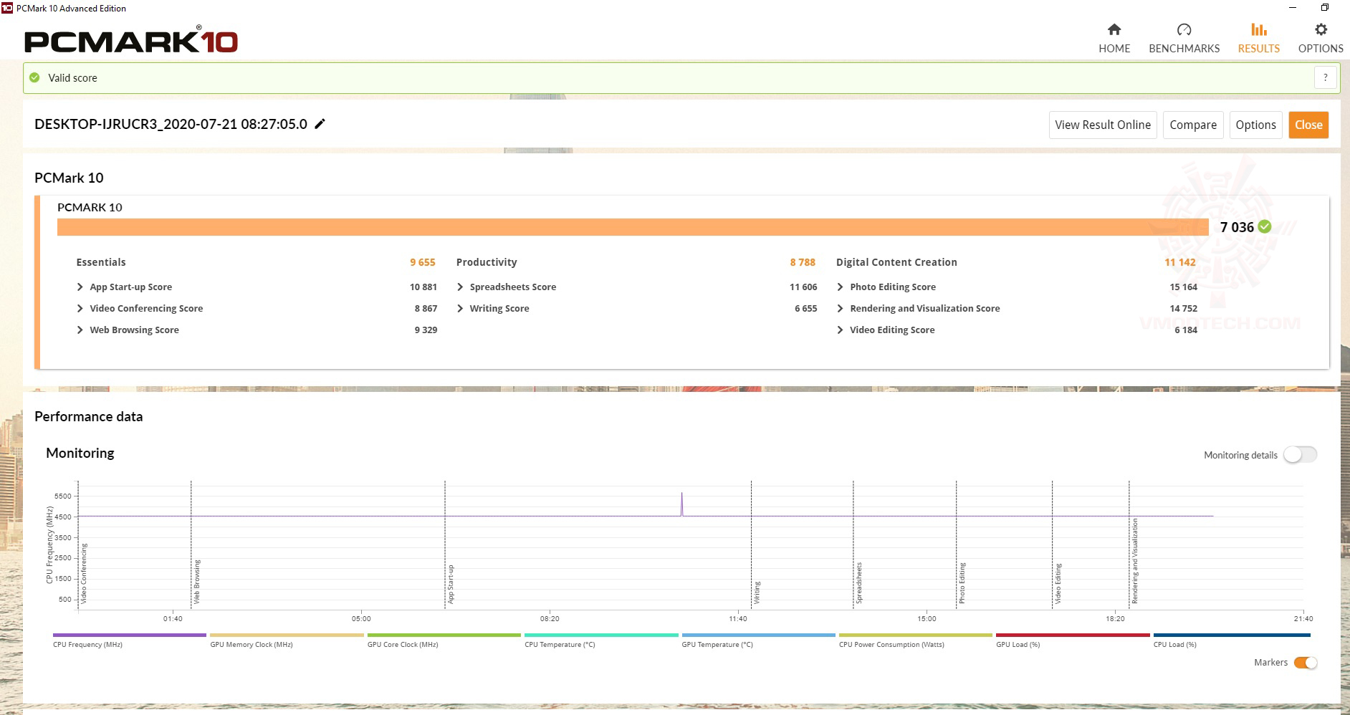Image resolution: width=1350 pixels, height=715 pixels.
Task: Click the PCMark 10 logo
Action: tap(131, 40)
